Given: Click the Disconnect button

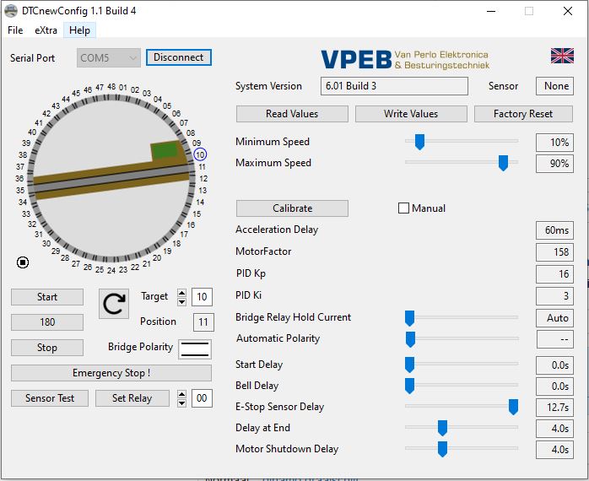Looking at the screenshot, I should click(x=178, y=57).
